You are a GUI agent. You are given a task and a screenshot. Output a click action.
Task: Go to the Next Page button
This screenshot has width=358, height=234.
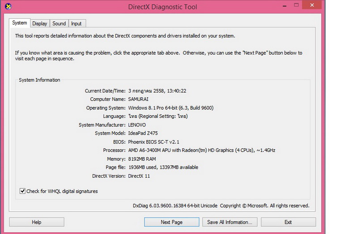(172, 222)
